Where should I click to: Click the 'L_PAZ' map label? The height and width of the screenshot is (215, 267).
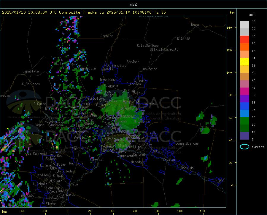tap(220, 181)
